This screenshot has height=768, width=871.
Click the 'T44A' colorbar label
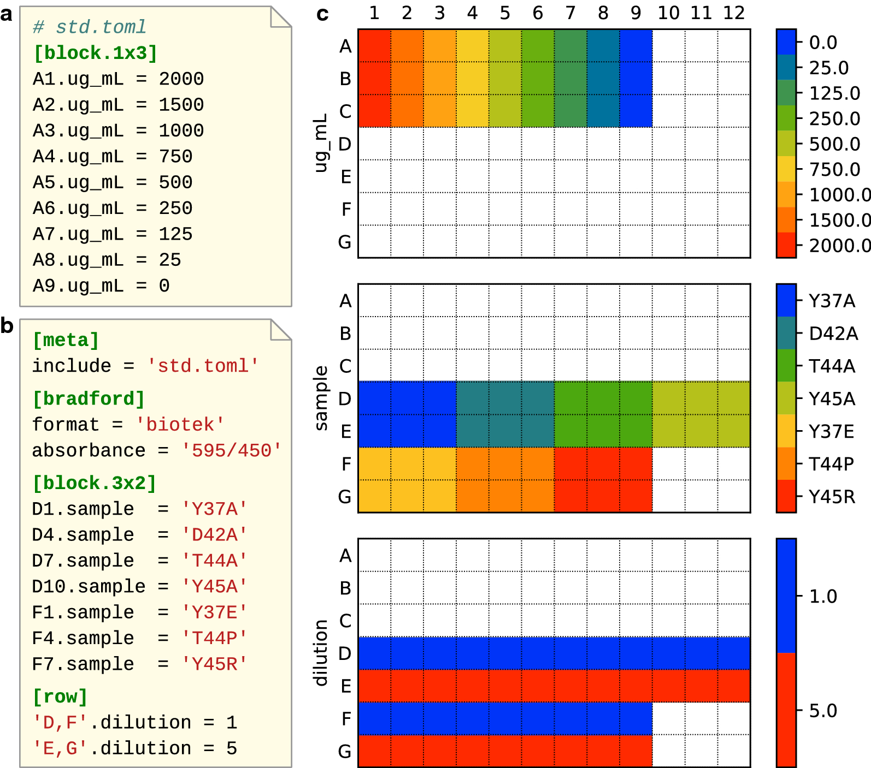832,366
